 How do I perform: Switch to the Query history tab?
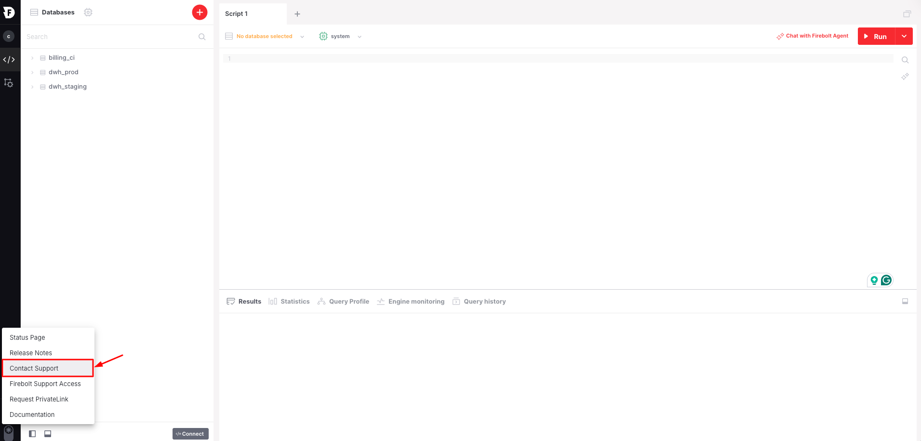point(484,301)
